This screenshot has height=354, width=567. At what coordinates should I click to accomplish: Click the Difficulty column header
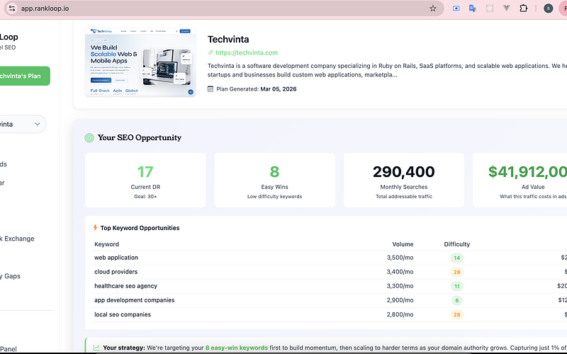pos(456,244)
